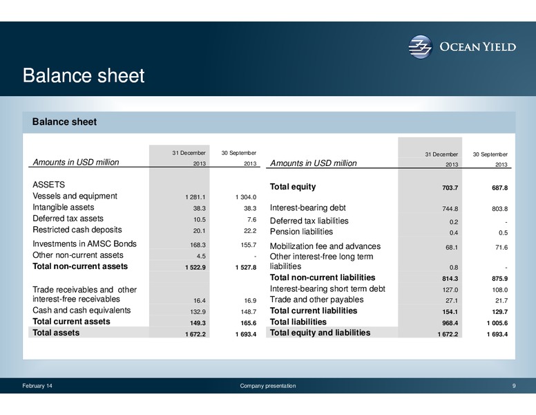Screen dimensions: 536x415
Task: Select the restricted cash value 20.1
Action: coord(200,231)
